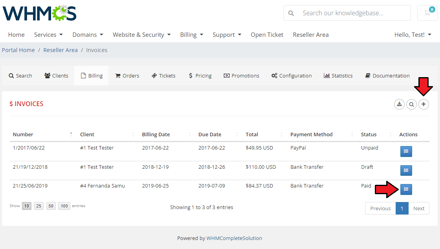Sort by Billing Date column arrows
The height and width of the screenshot is (249, 440).
point(190,134)
